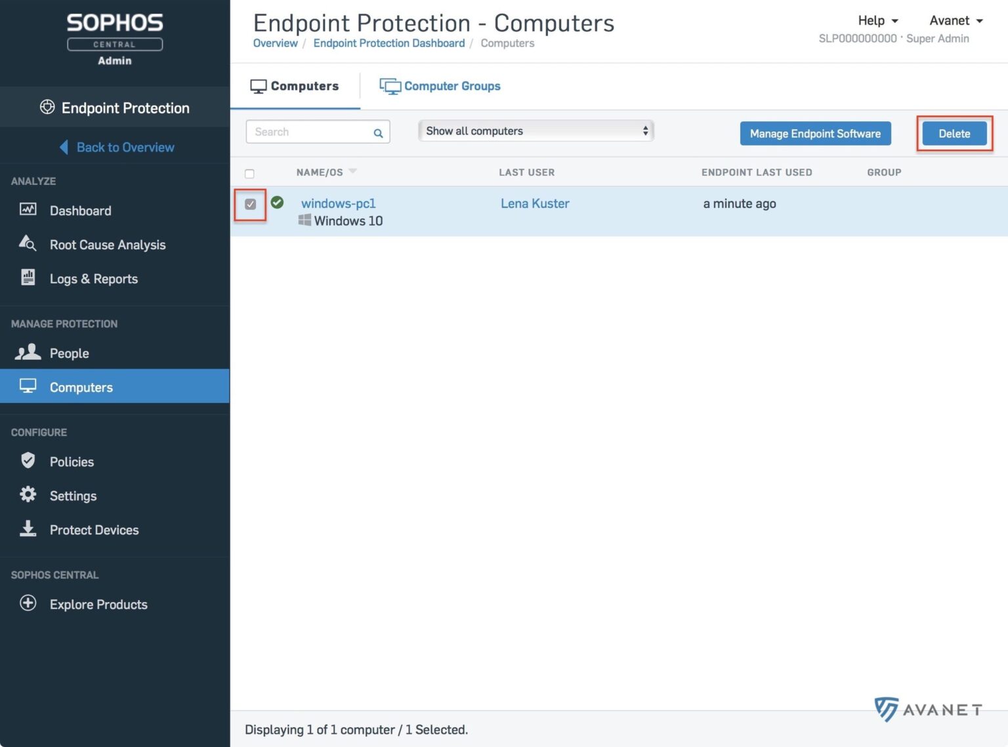Select the Dashboard icon in the sidebar
The image size is (1008, 747).
27,210
